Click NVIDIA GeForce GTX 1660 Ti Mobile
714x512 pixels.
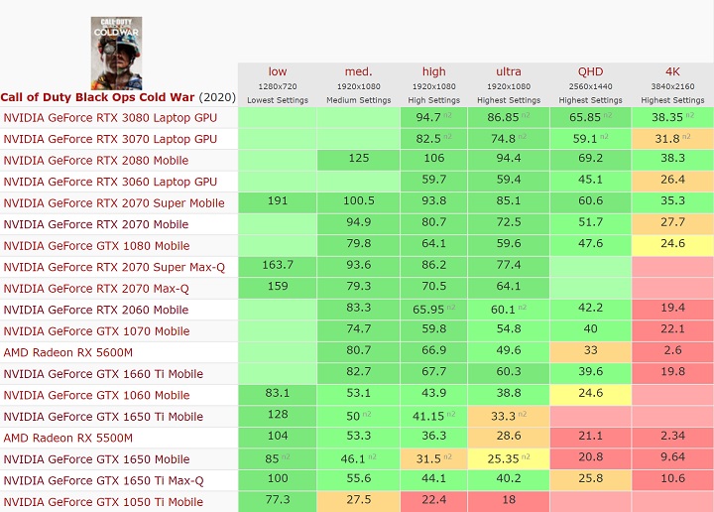[103, 373]
